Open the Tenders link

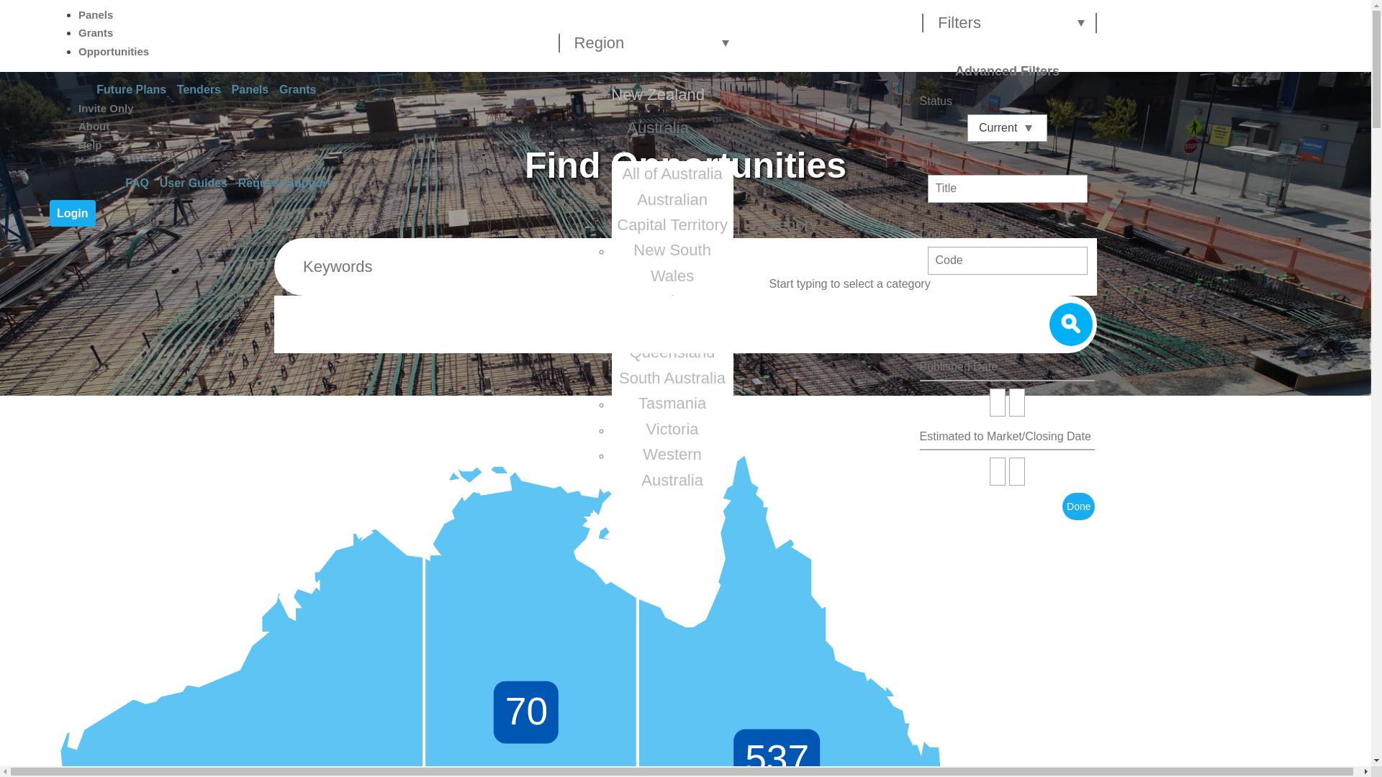point(199,90)
